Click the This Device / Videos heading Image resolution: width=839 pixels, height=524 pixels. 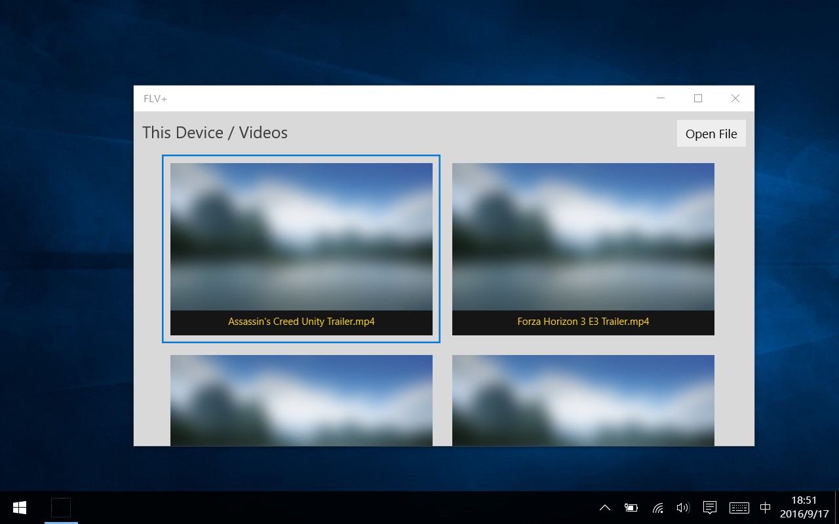(215, 132)
